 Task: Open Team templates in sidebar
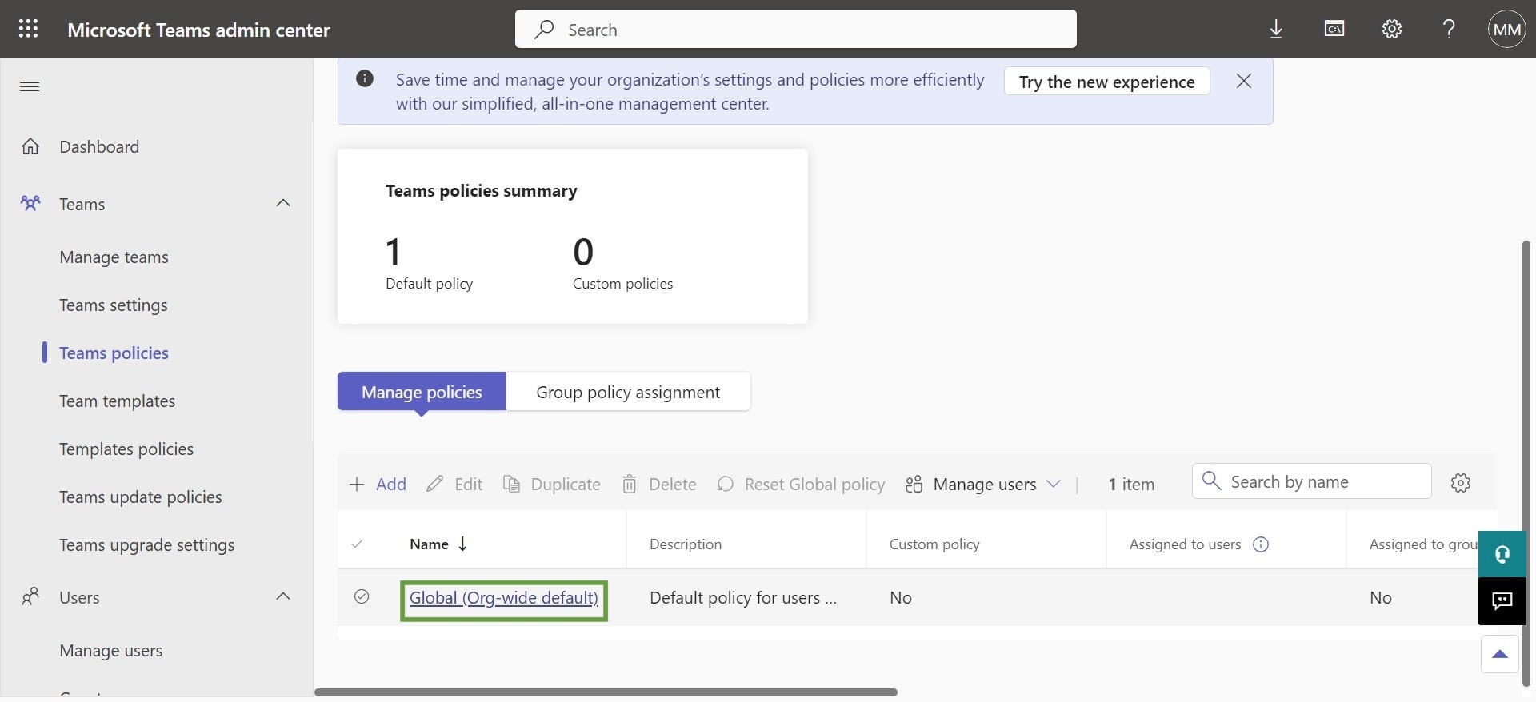(x=118, y=401)
